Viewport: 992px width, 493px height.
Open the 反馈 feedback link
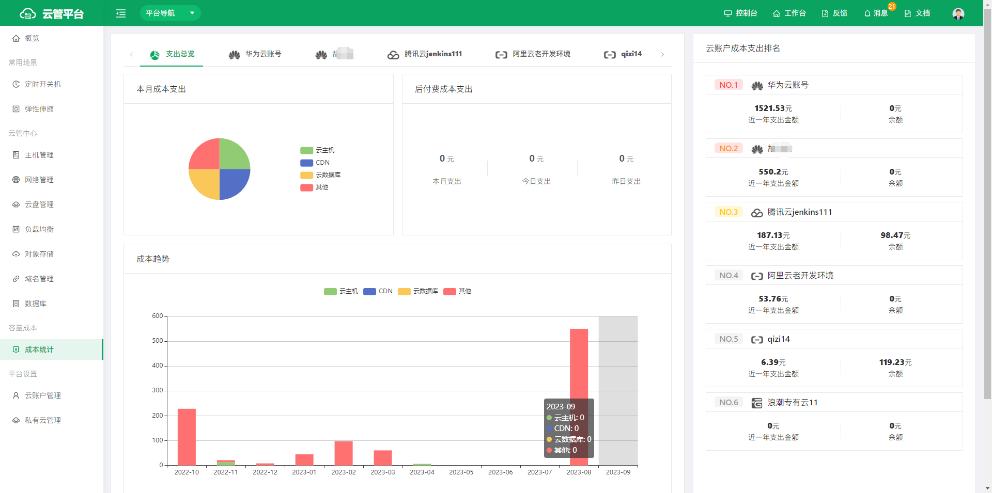tap(834, 13)
